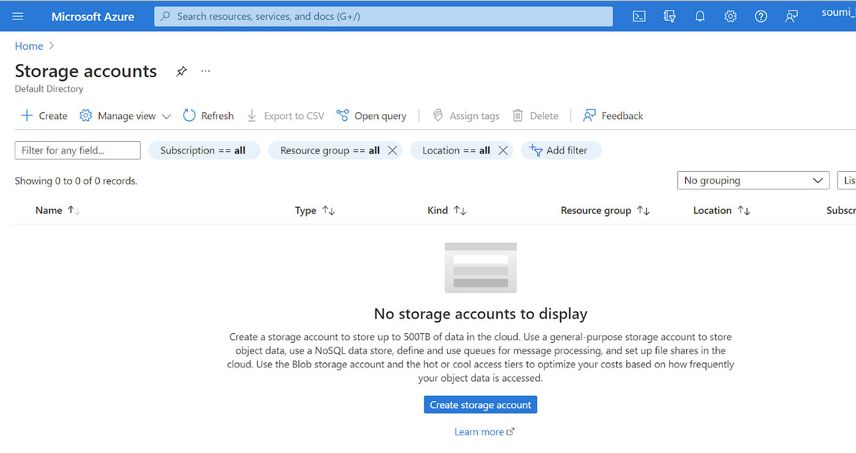Image resolution: width=856 pixels, height=453 pixels.
Task: Pin Storage accounts to dashboard
Action: (181, 72)
